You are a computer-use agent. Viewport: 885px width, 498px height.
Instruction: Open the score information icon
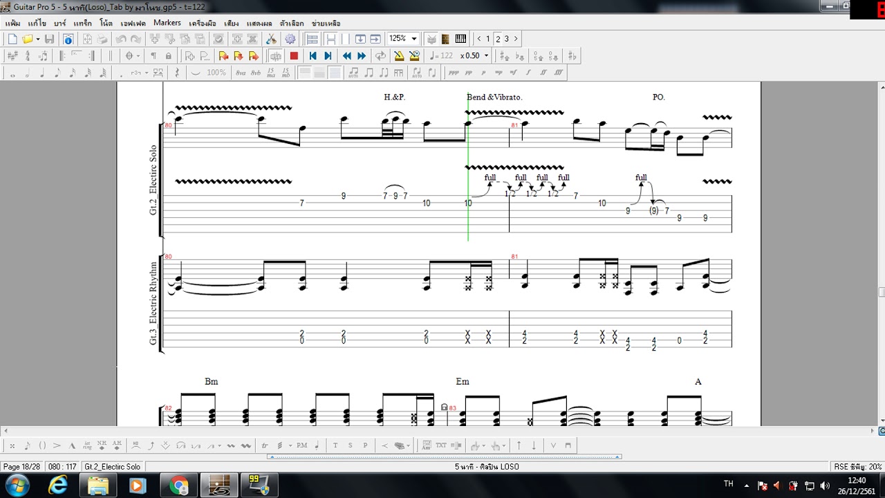(68, 39)
